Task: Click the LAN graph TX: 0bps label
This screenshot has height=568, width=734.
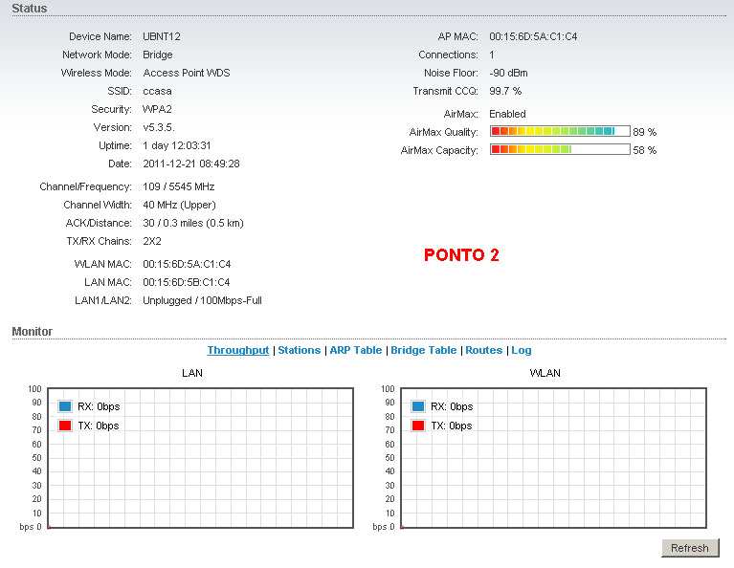Action: pos(99,426)
